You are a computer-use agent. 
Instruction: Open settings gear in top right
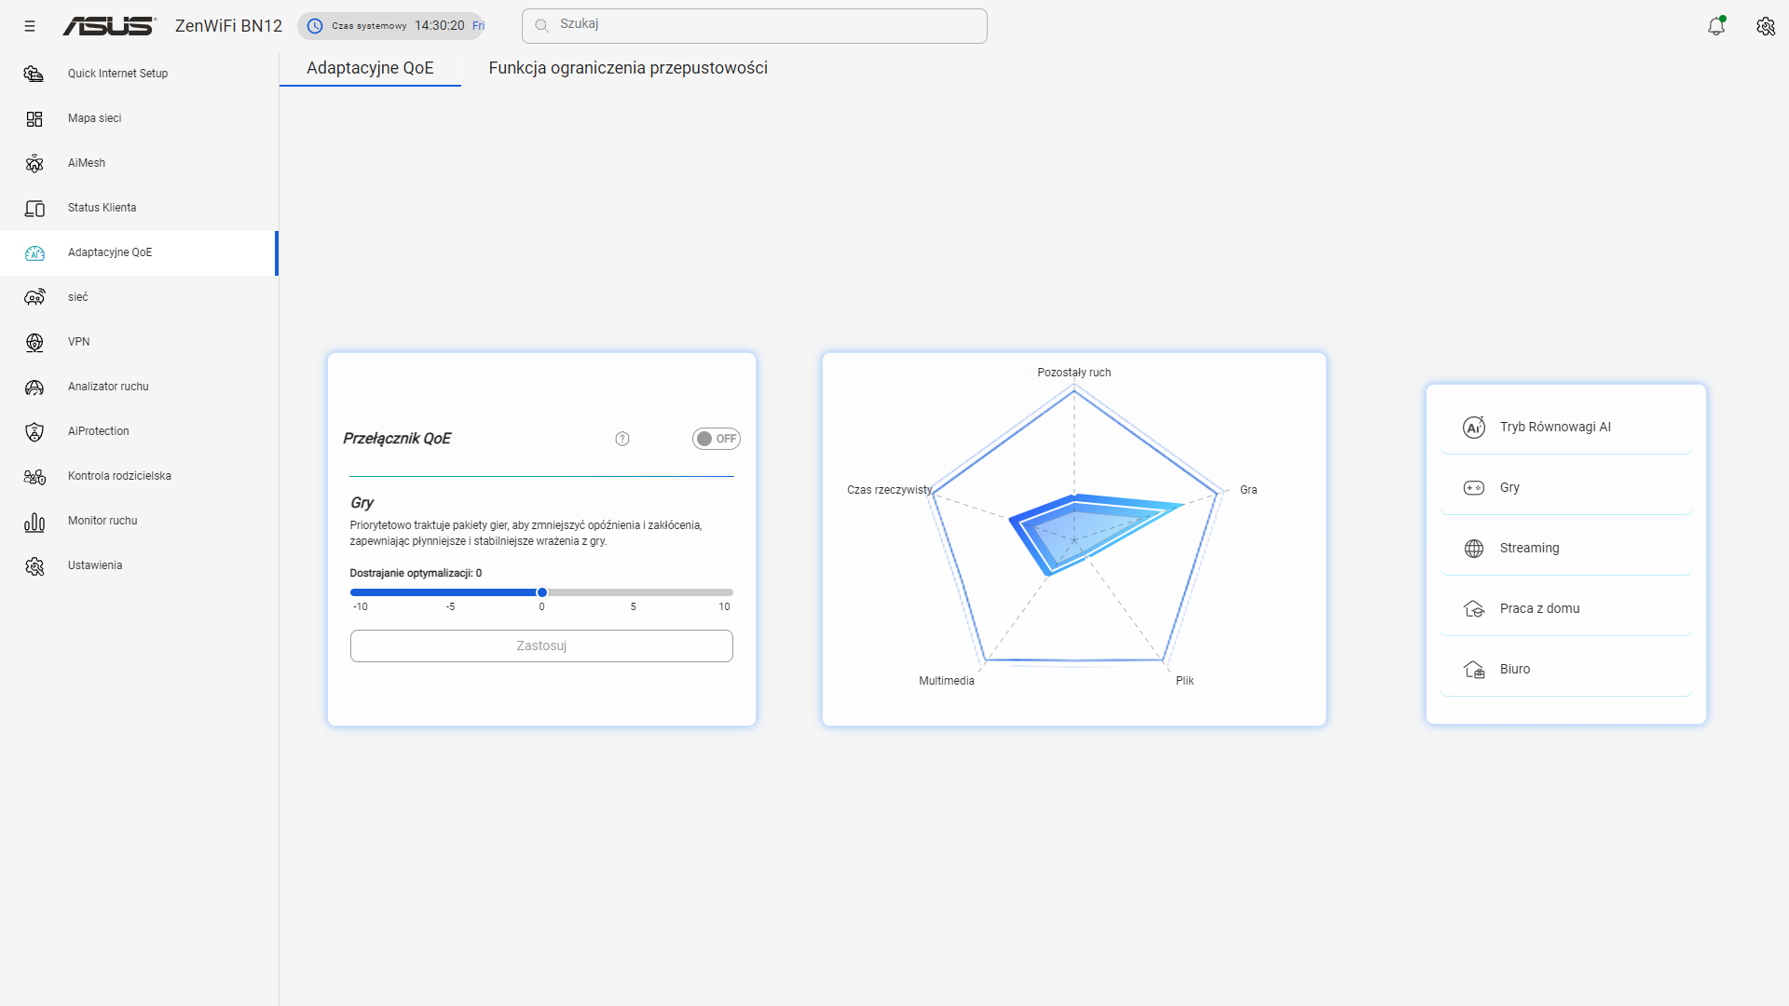pyautogui.click(x=1766, y=26)
